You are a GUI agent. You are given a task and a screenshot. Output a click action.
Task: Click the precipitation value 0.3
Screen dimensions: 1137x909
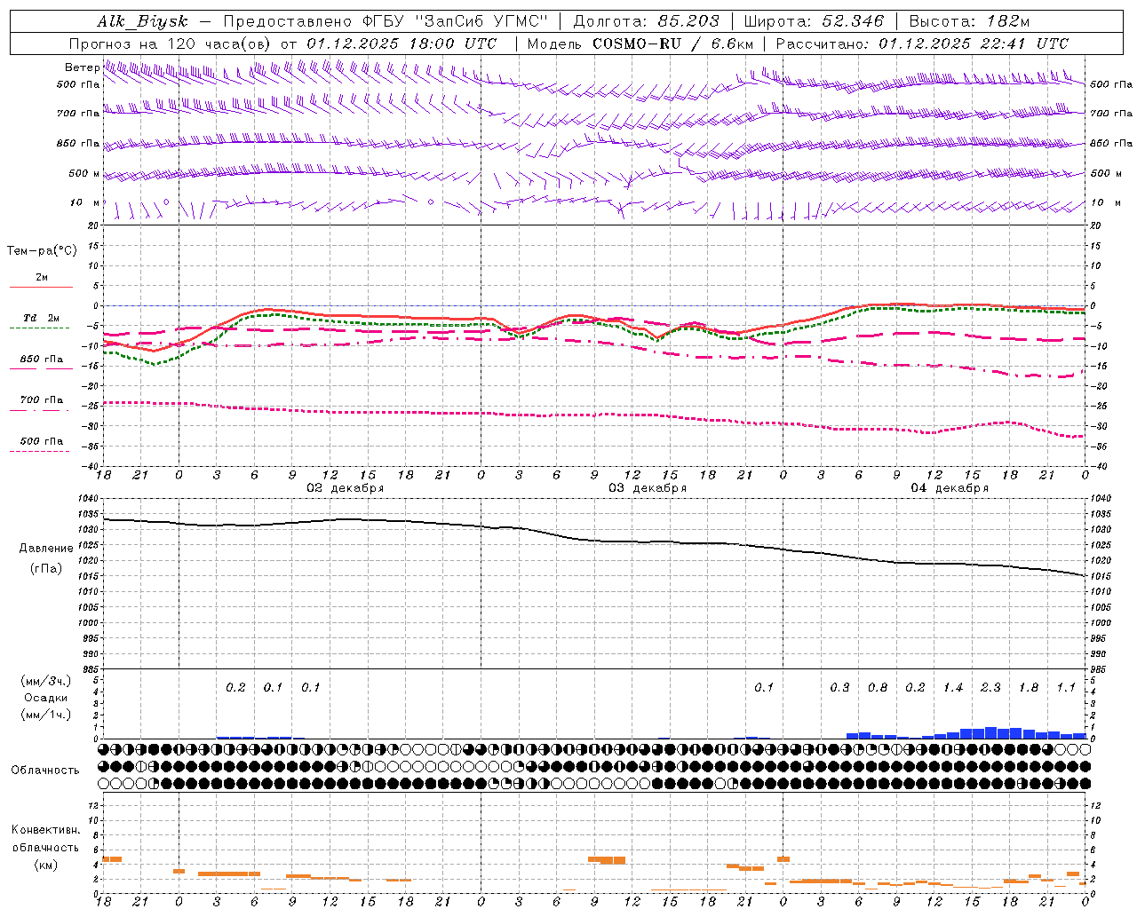pyautogui.click(x=839, y=688)
